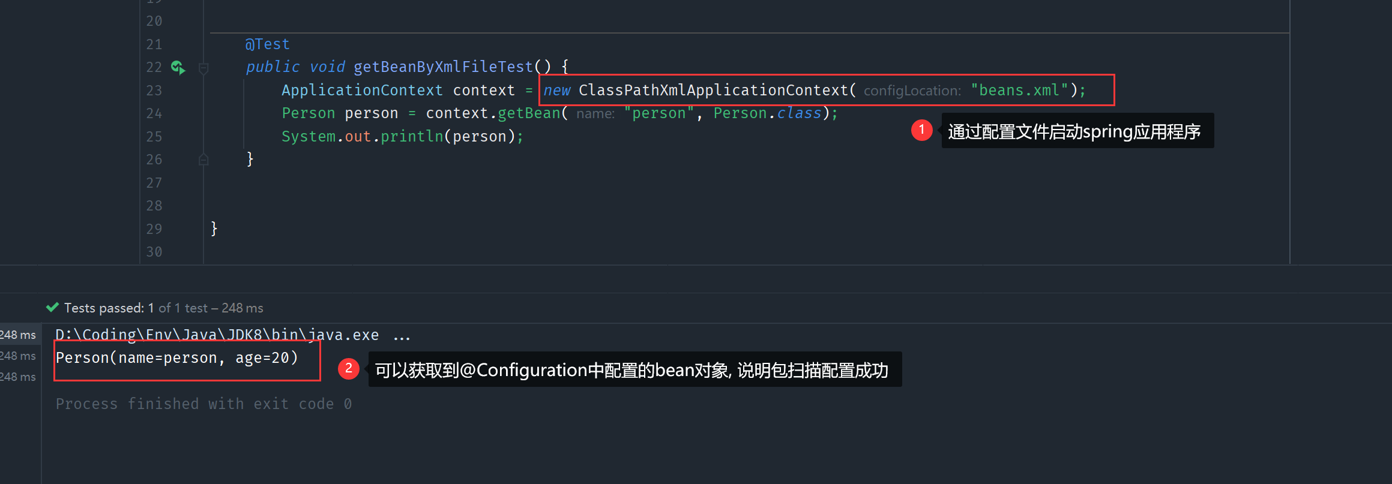Click the getBeanByXmlFileTest method name
The image size is (1392, 484).
443,67
